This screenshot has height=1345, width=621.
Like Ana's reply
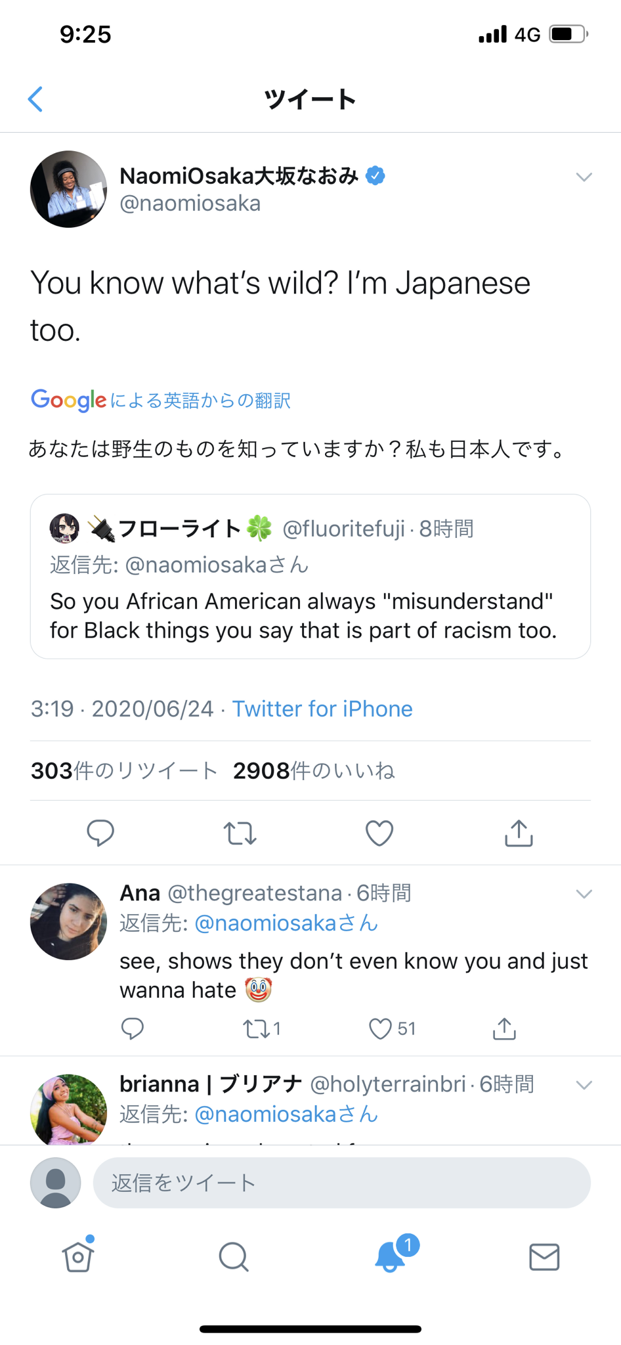pos(380,1028)
